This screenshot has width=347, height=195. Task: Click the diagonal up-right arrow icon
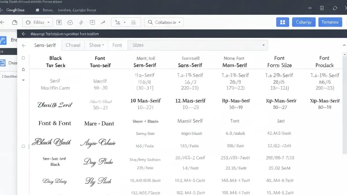click(x=103, y=22)
